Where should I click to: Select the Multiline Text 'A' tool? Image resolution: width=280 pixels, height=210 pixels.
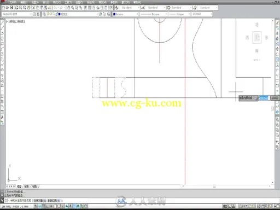(x=2, y=118)
